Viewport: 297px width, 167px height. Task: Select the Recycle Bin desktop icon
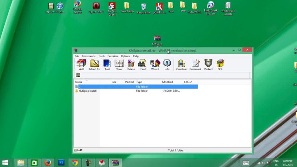(x=143, y=9)
